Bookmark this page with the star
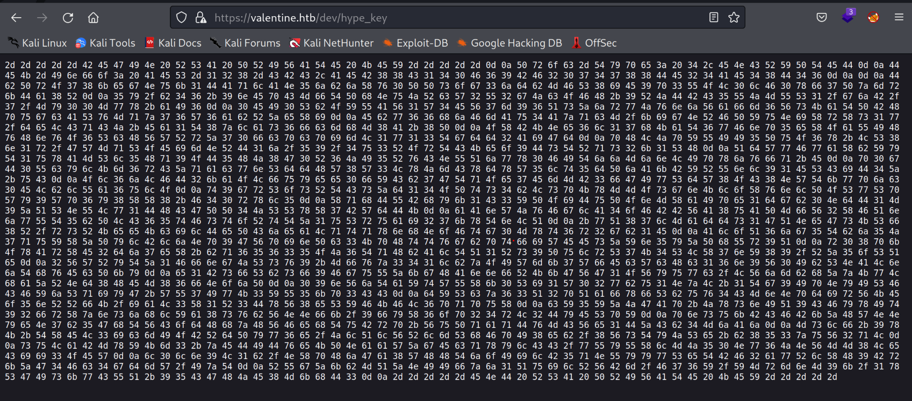The width and height of the screenshot is (912, 401). point(734,18)
